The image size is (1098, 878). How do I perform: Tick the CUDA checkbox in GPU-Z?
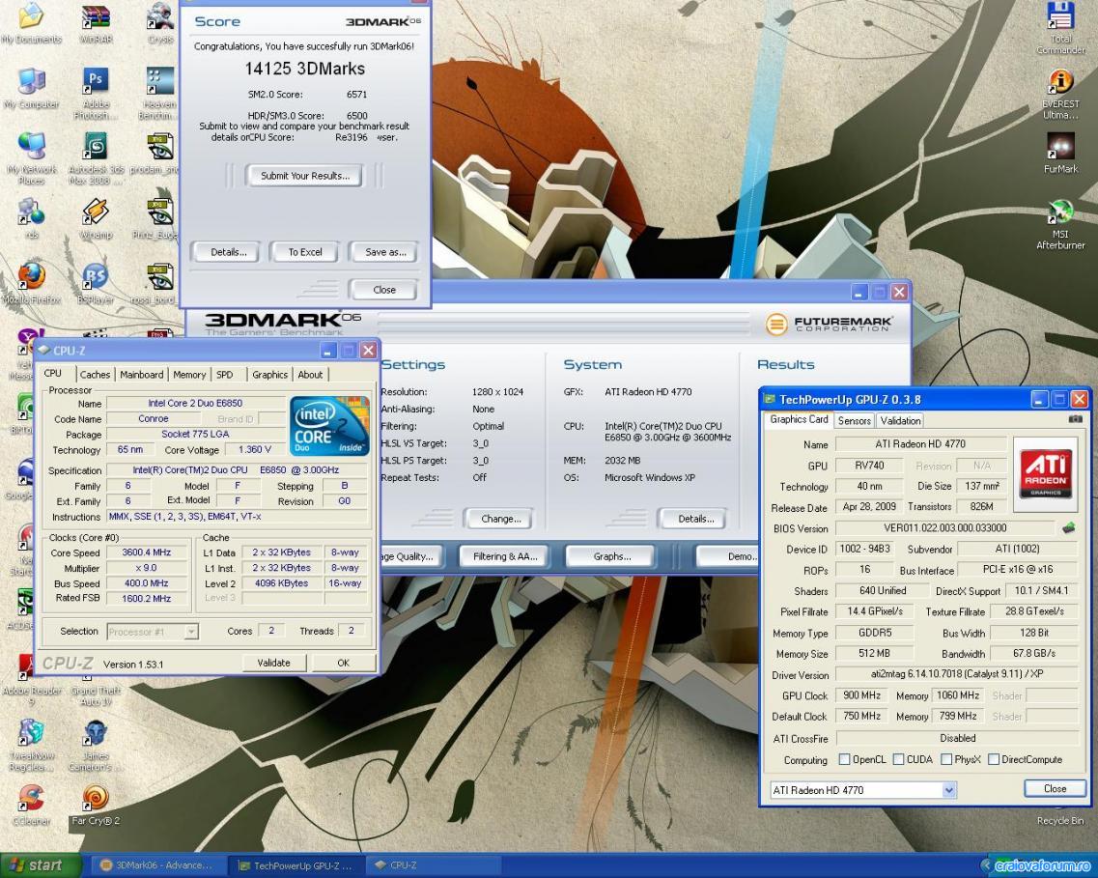[898, 759]
